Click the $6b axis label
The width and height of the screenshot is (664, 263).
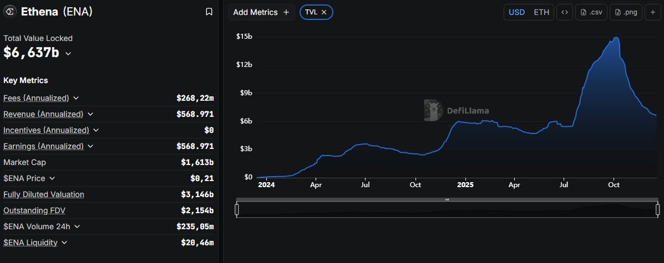pyautogui.click(x=246, y=121)
